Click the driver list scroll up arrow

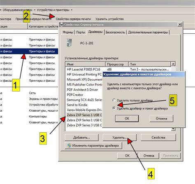pyautogui.click(x=173, y=64)
